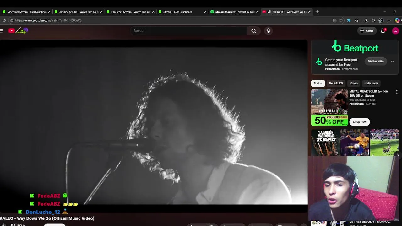Click the Beatport logo banner
402x226 pixels.
tap(355, 47)
